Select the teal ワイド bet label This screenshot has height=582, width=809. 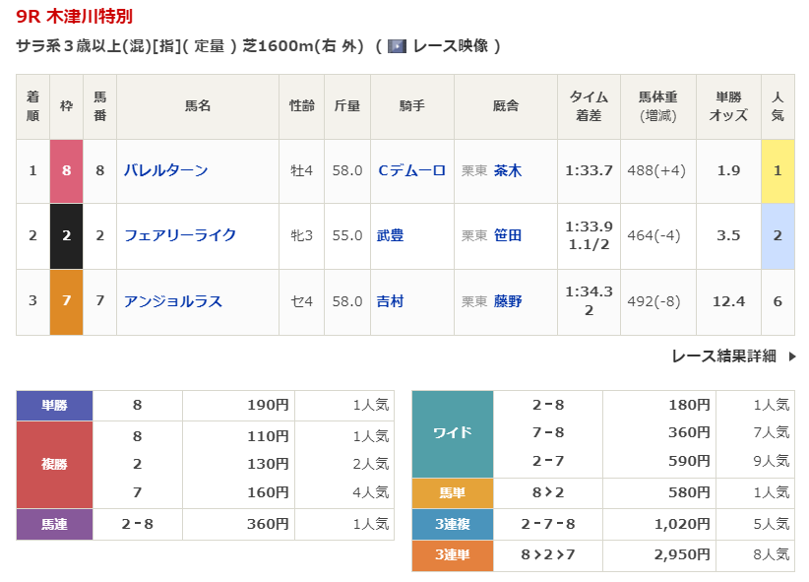(452, 432)
